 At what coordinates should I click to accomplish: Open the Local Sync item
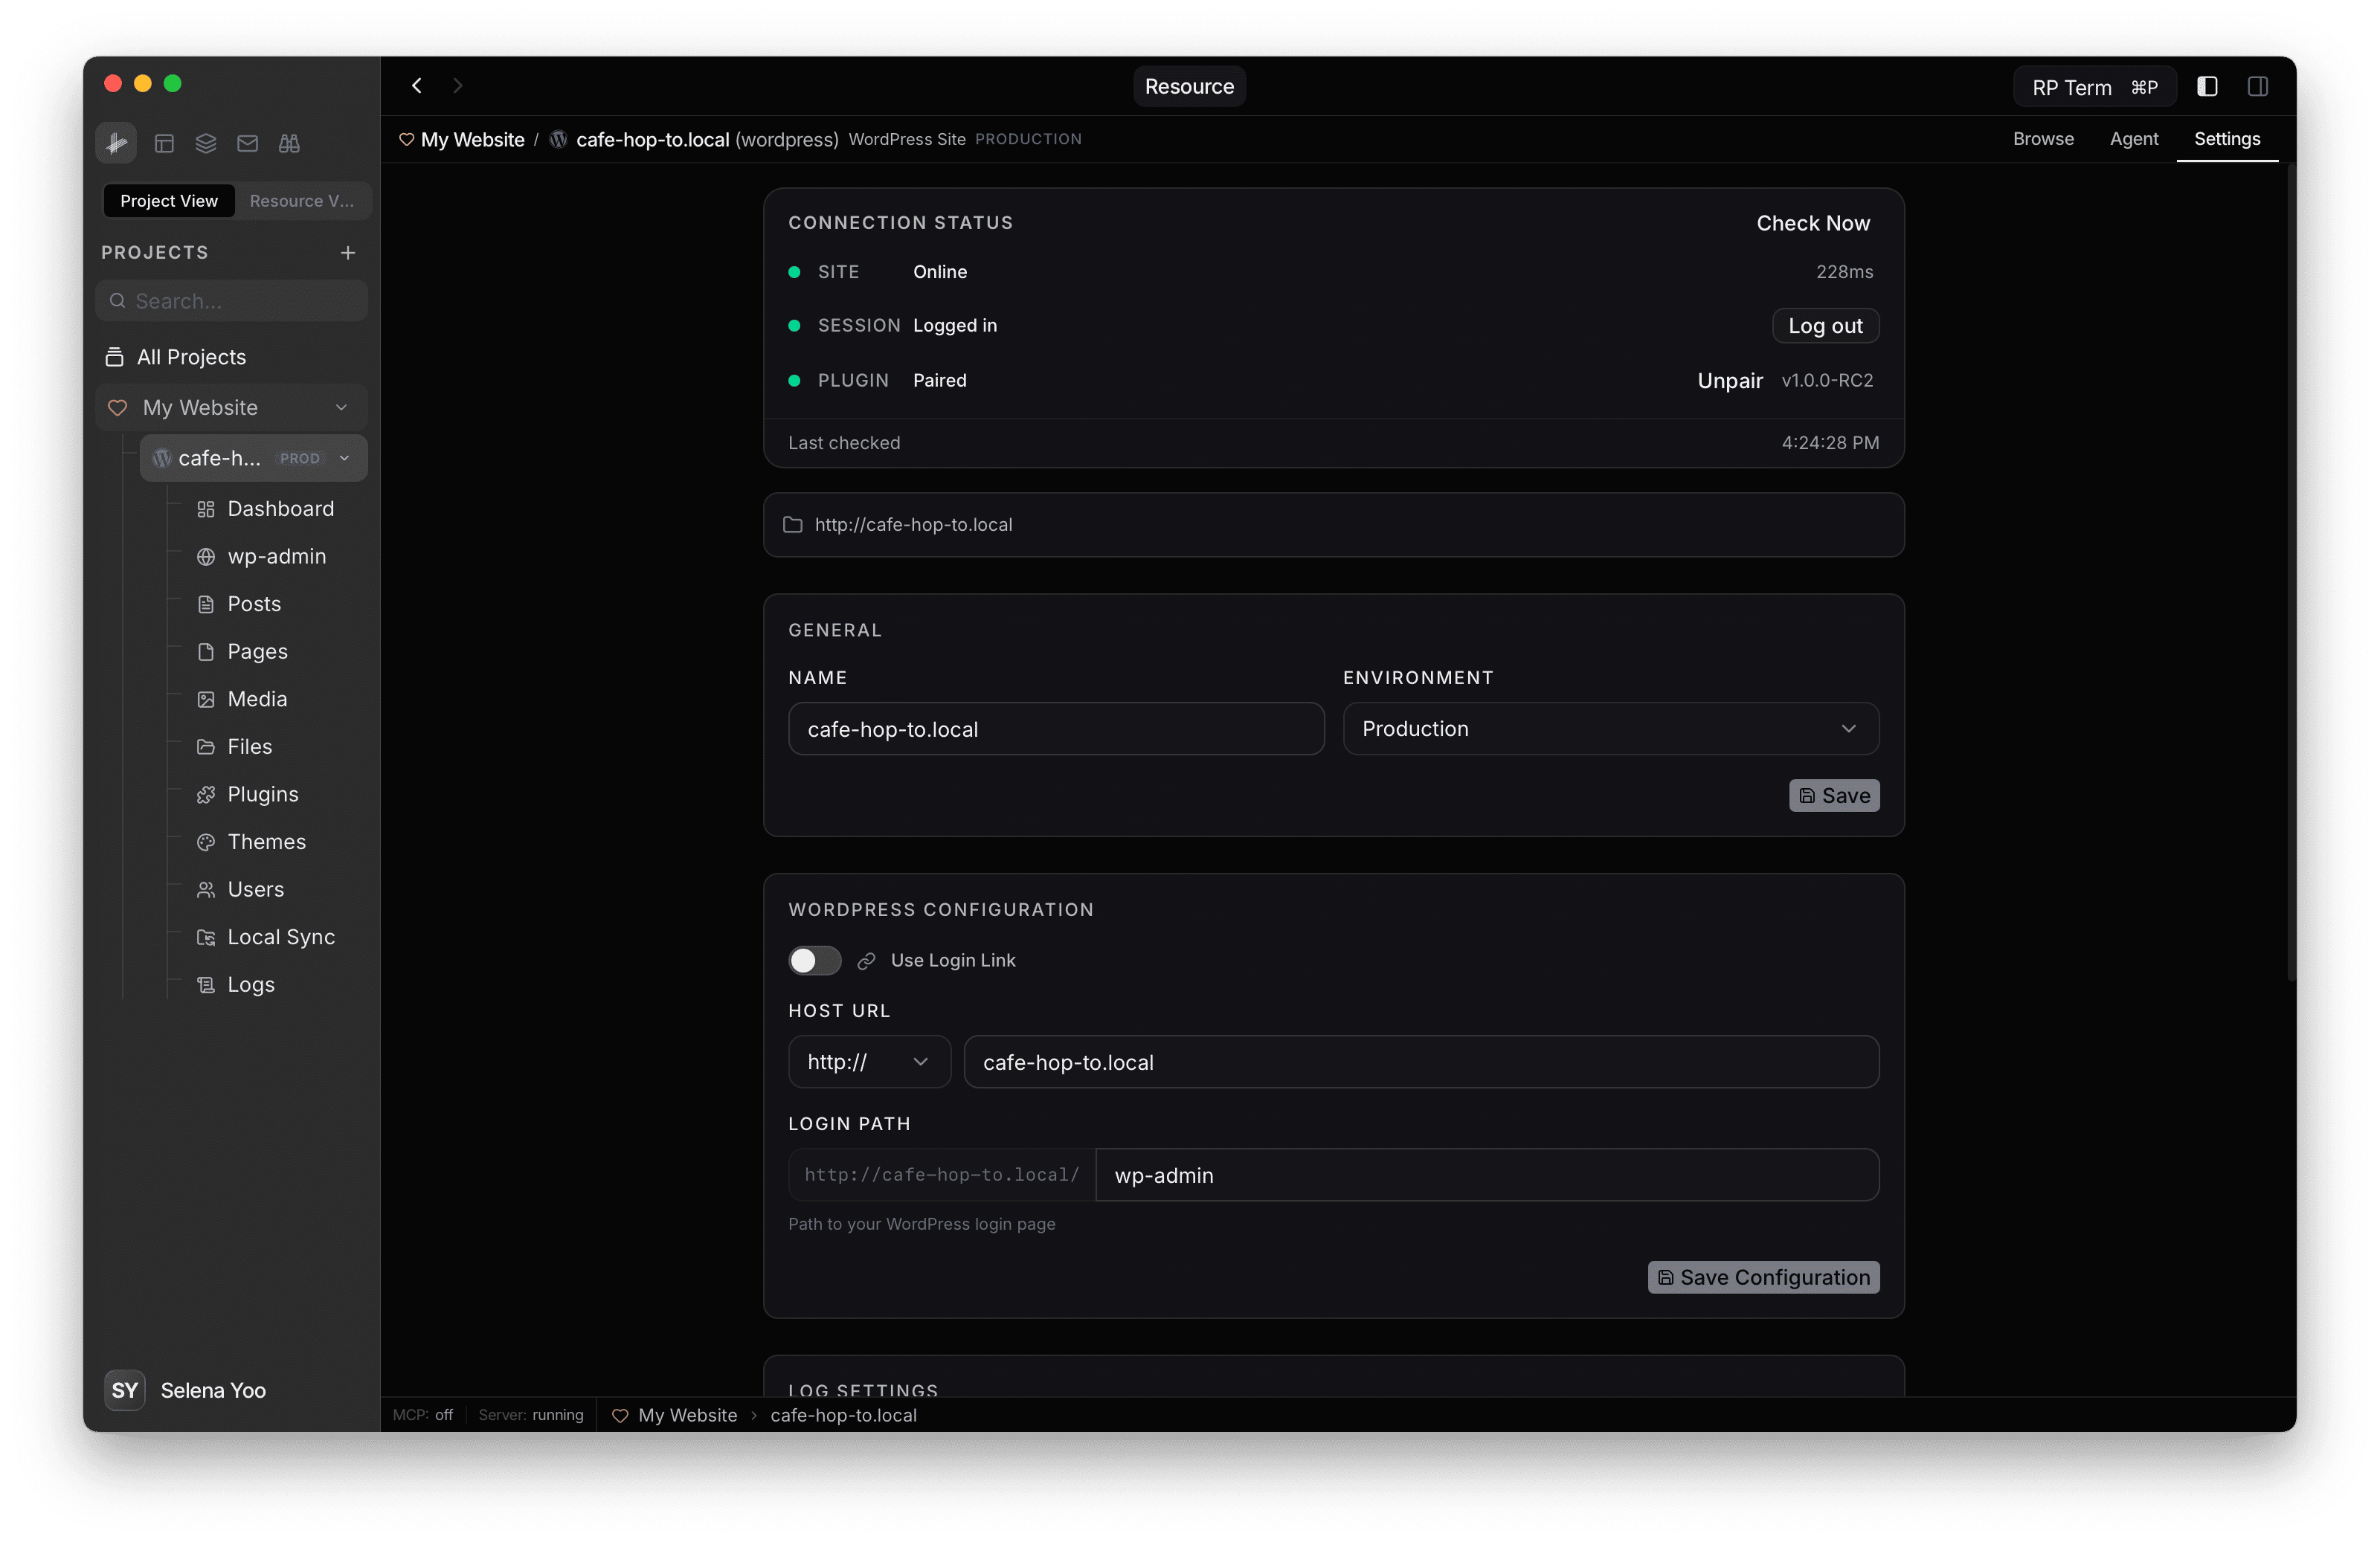[280, 936]
